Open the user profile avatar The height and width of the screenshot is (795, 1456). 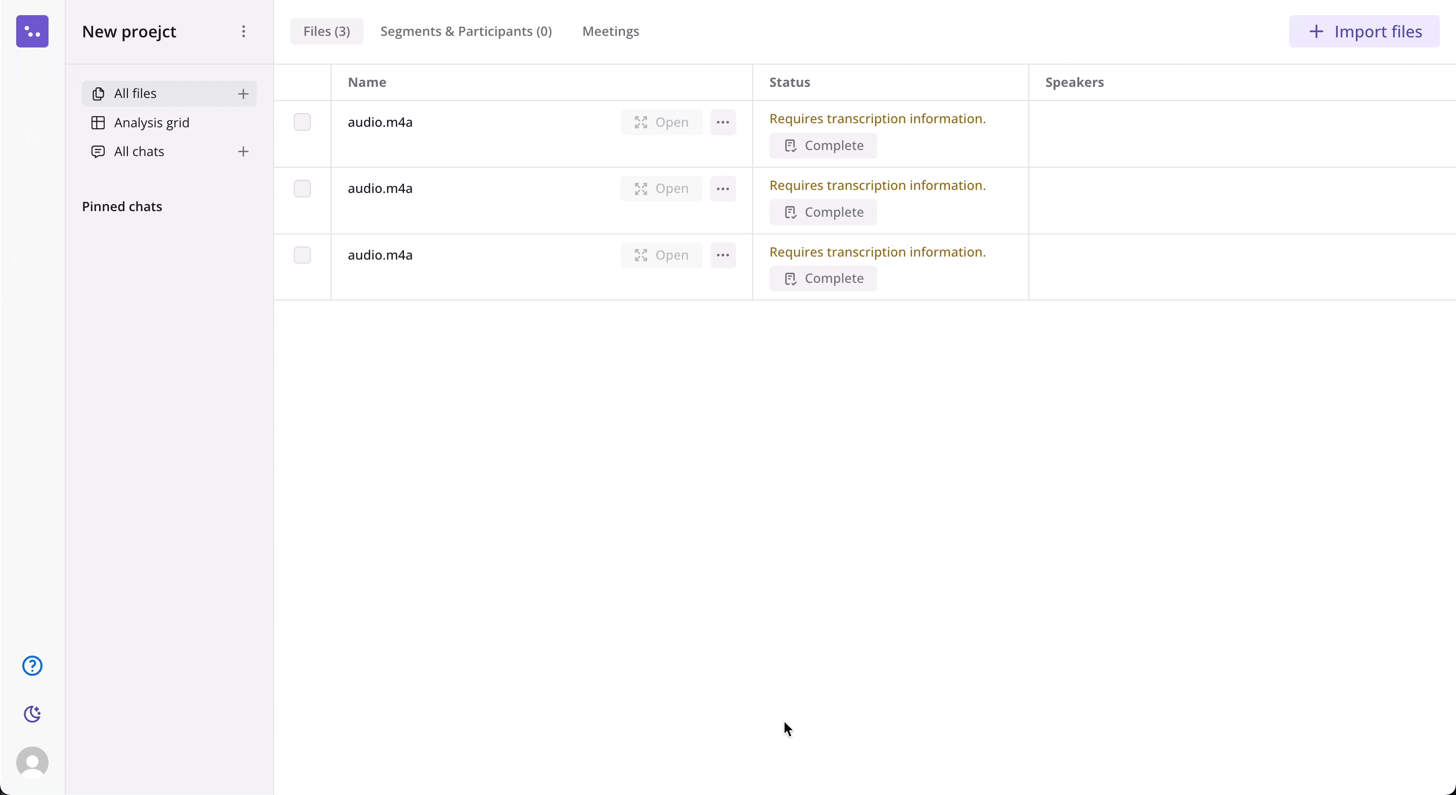point(32,763)
